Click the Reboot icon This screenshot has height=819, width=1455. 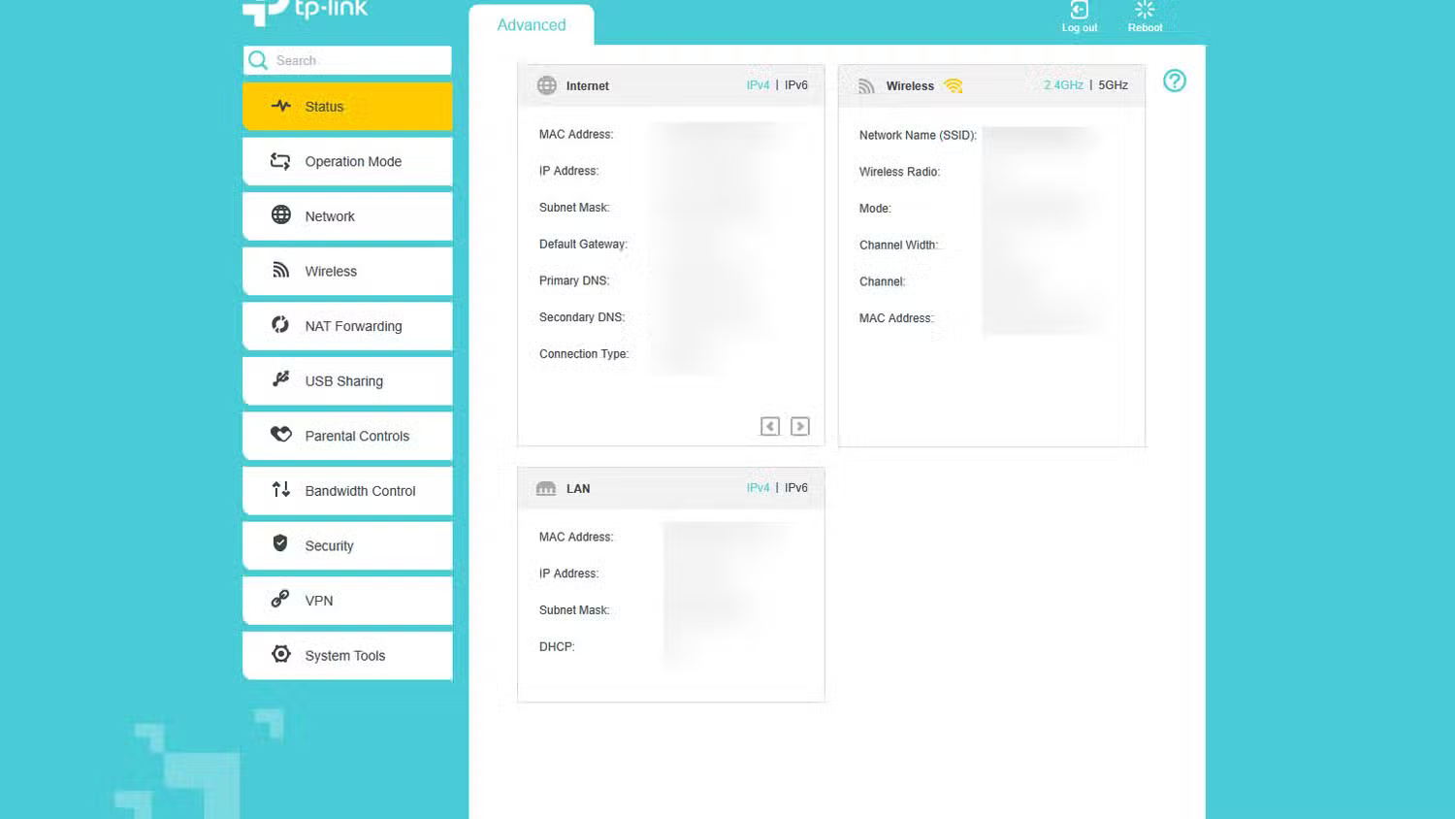[1145, 12]
